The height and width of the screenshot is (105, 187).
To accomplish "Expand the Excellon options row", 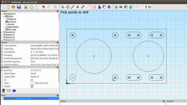I will (x=2, y=62).
